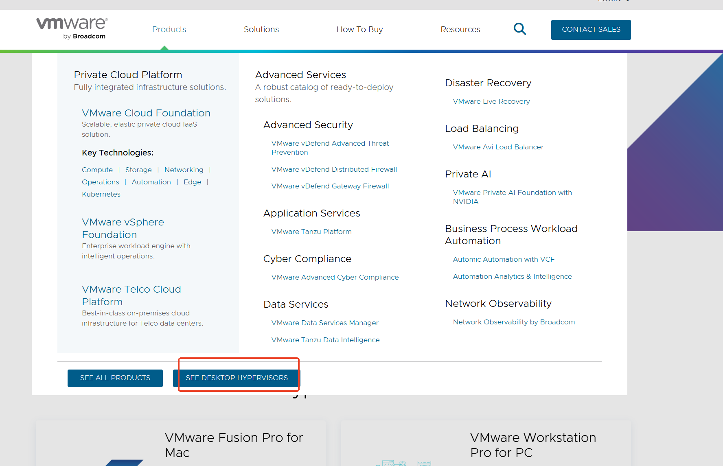Open VMware Avi Load Balancer link

tap(498, 147)
